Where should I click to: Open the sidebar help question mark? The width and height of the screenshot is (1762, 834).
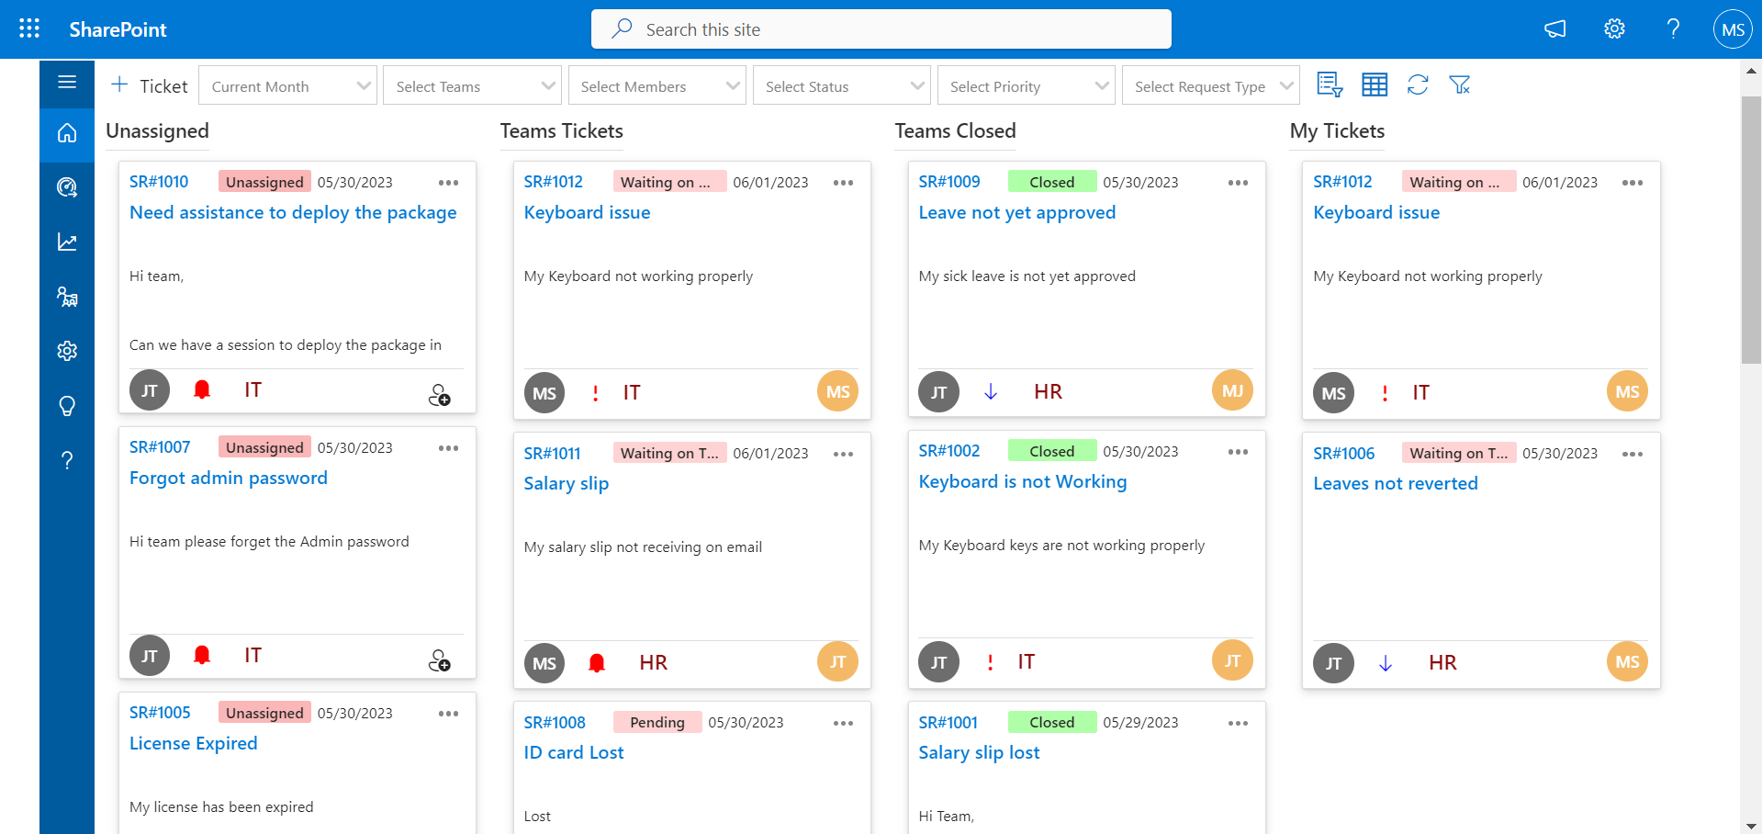tap(67, 460)
